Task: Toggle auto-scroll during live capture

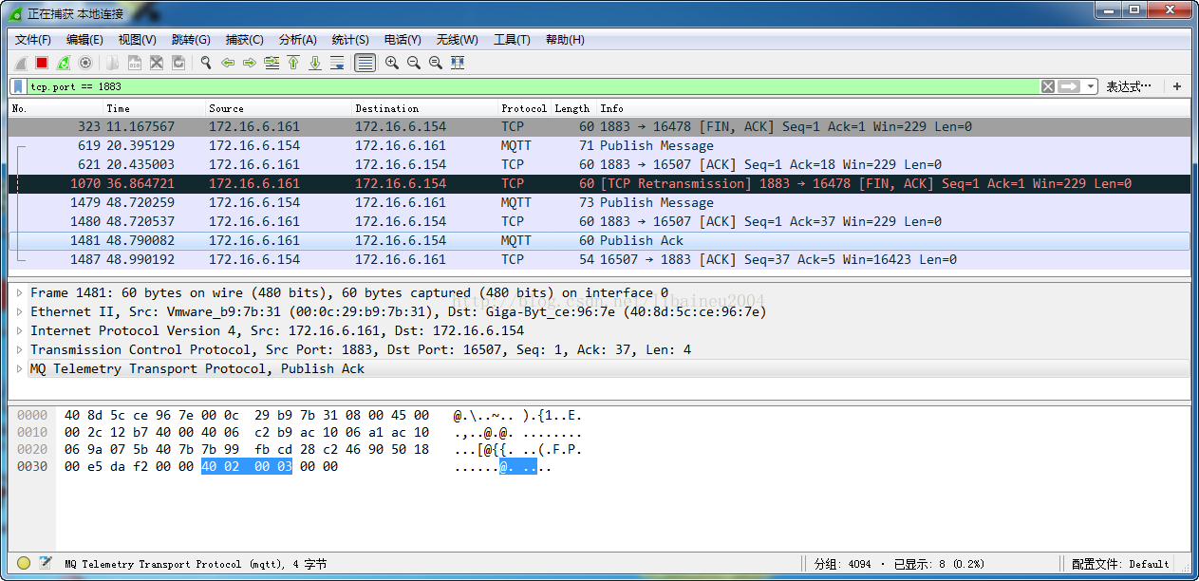Action: pyautogui.click(x=337, y=63)
